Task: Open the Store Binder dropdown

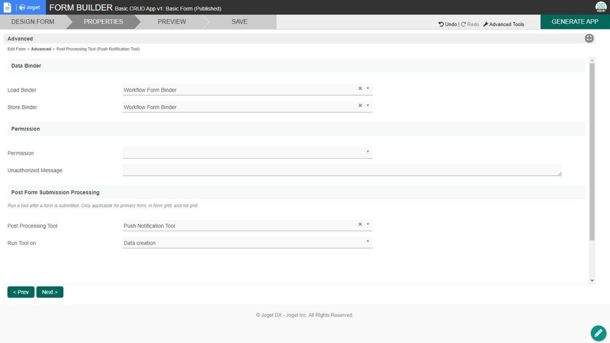Action: (x=368, y=106)
